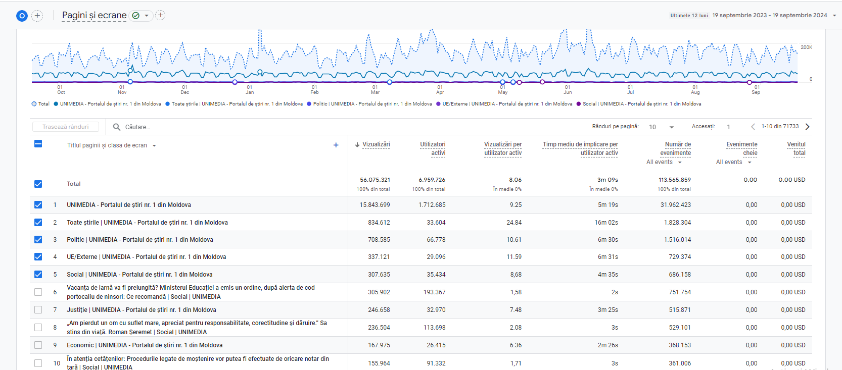Screen dimensions: 842x370
Task: Go to next page of results
Action: coord(807,127)
